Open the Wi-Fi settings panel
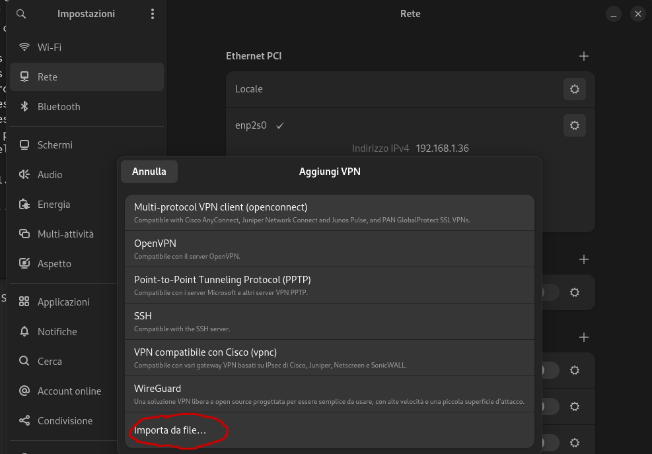 (x=49, y=48)
